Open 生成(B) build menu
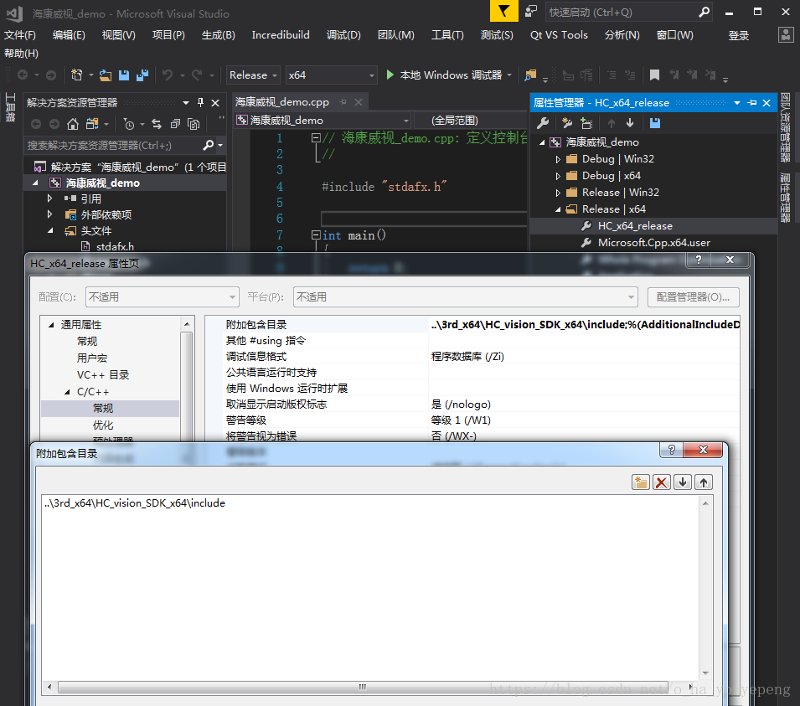This screenshot has width=800, height=706. (x=219, y=34)
